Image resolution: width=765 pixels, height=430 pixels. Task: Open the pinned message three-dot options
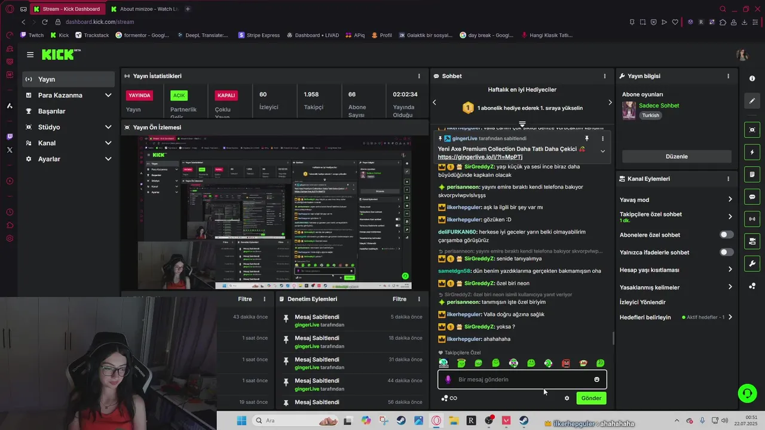(x=602, y=138)
